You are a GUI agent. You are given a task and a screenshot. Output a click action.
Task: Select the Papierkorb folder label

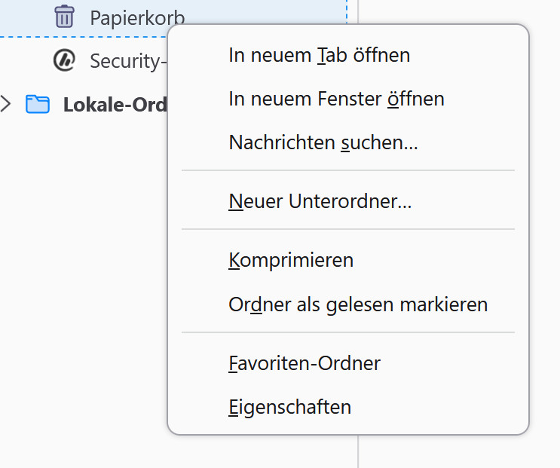(137, 18)
